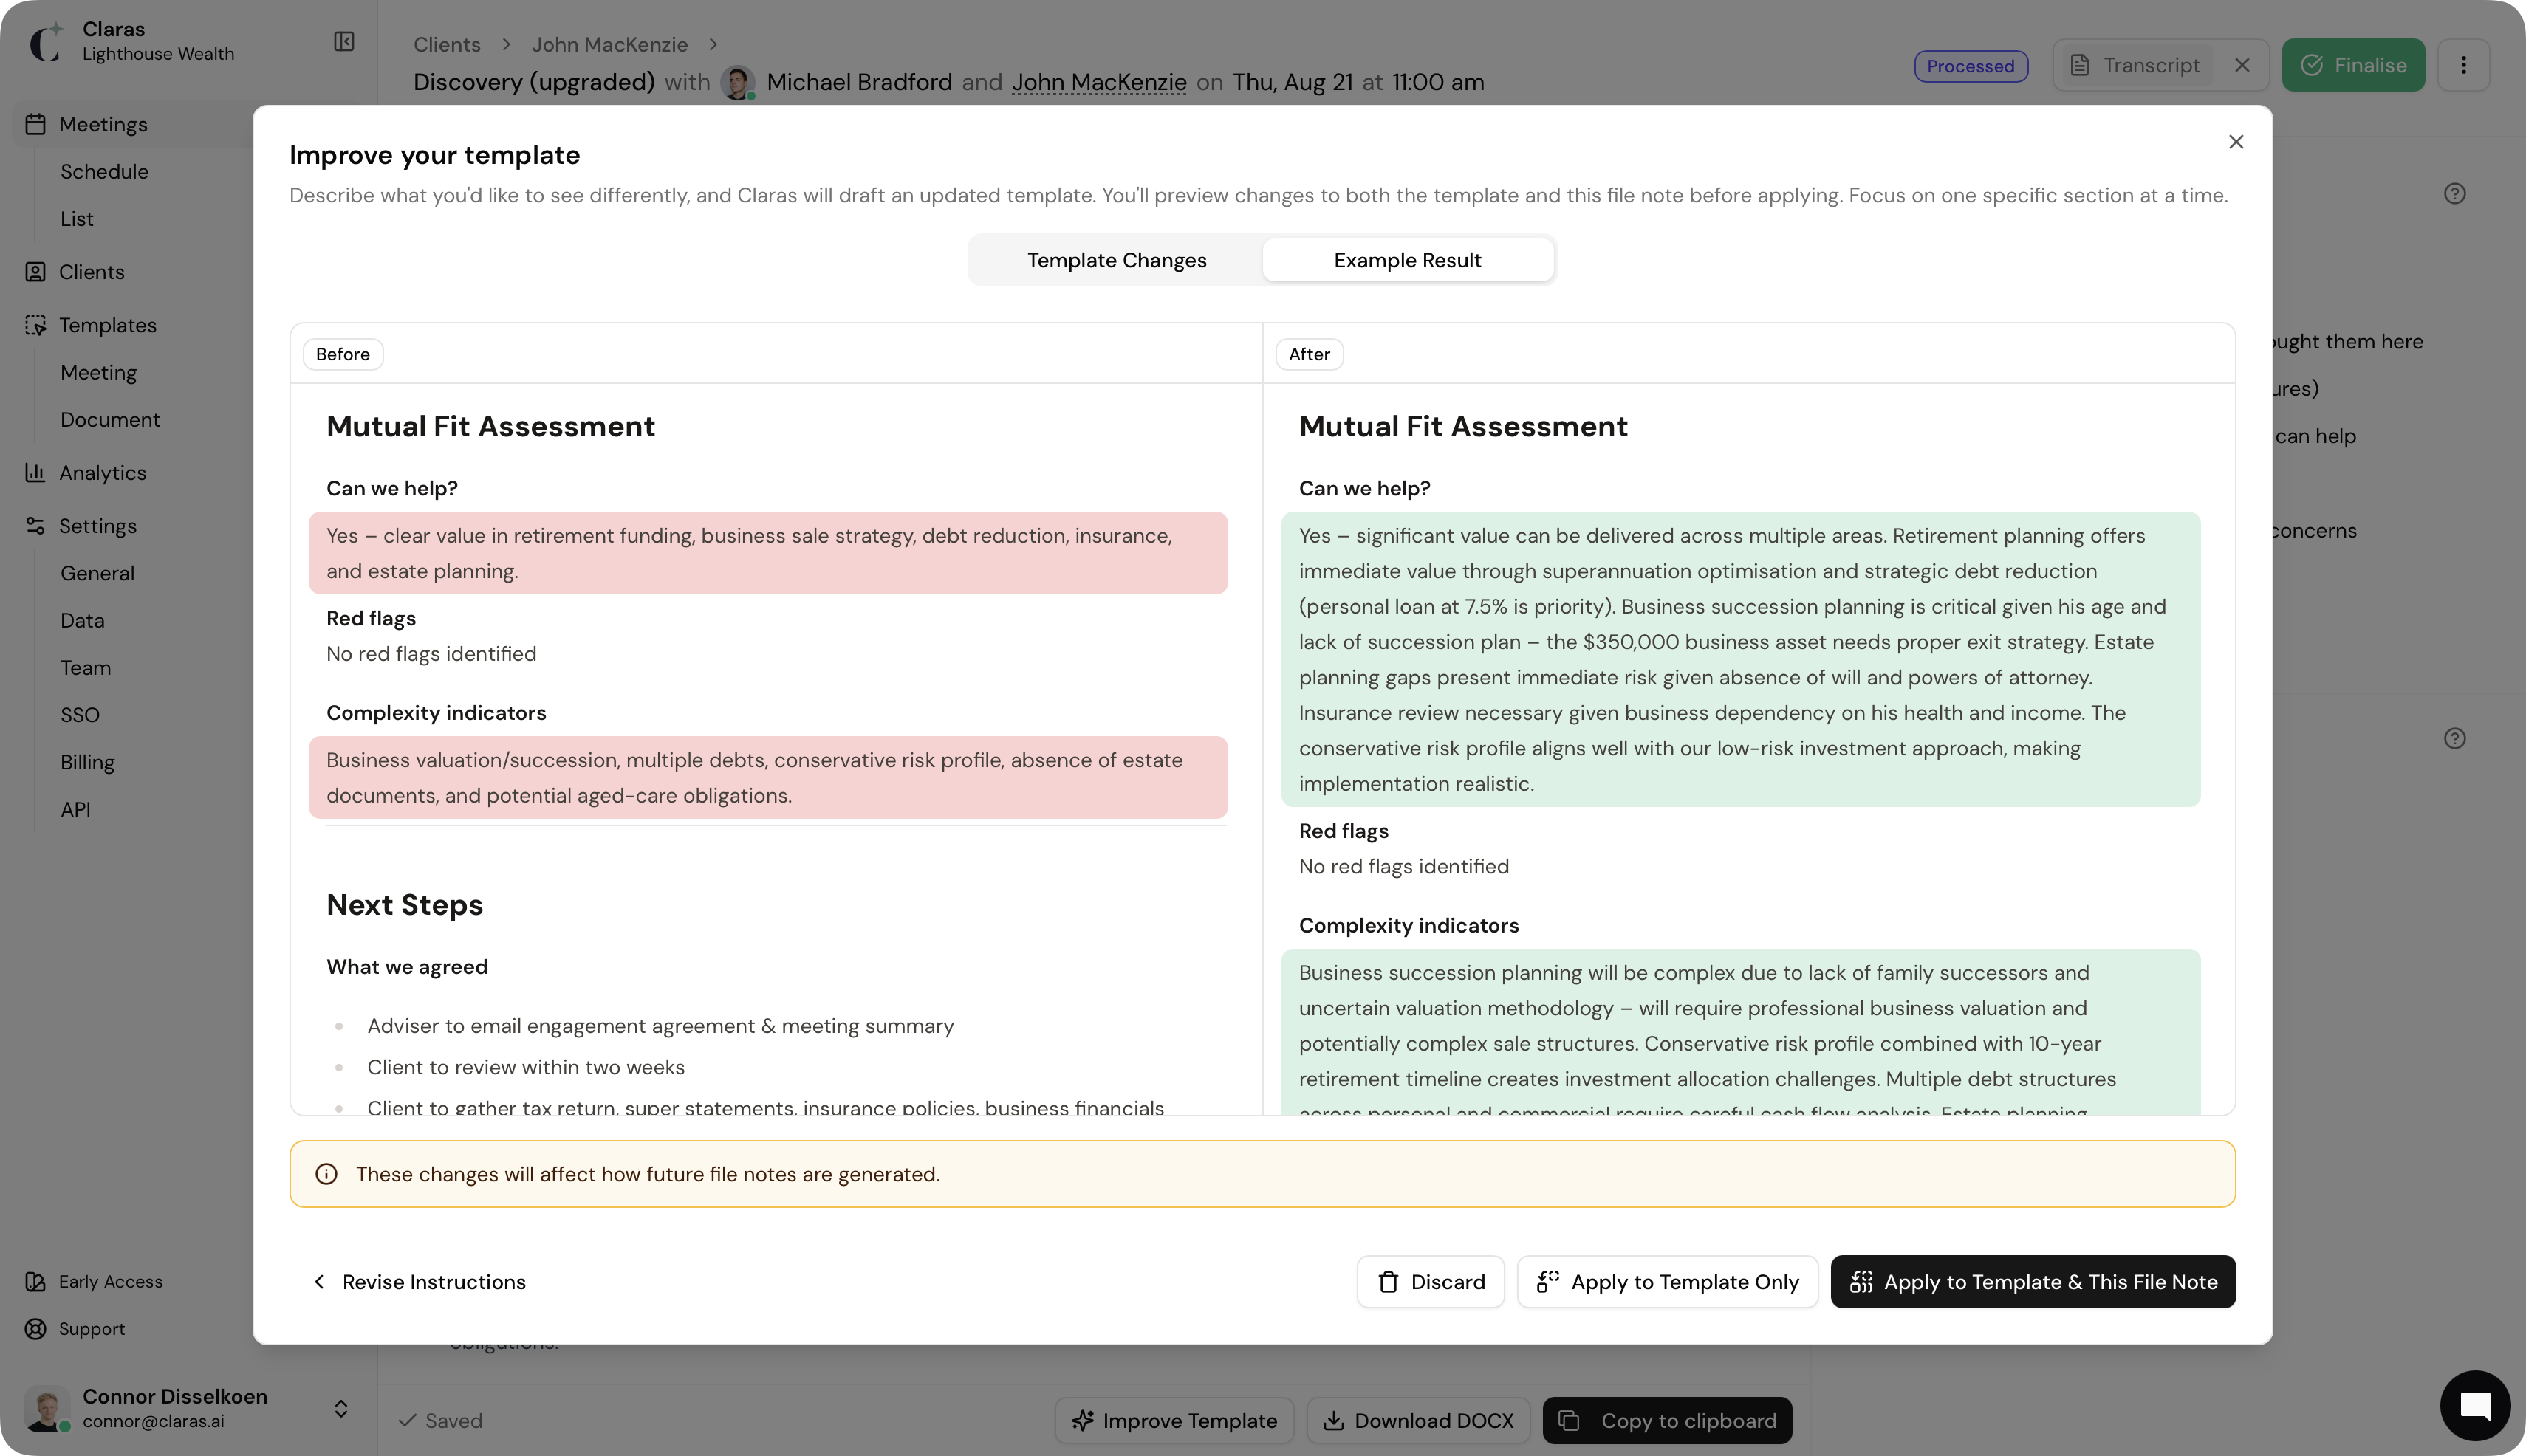The image size is (2526, 1456).
Task: Go to Data settings
Action: (x=82, y=620)
